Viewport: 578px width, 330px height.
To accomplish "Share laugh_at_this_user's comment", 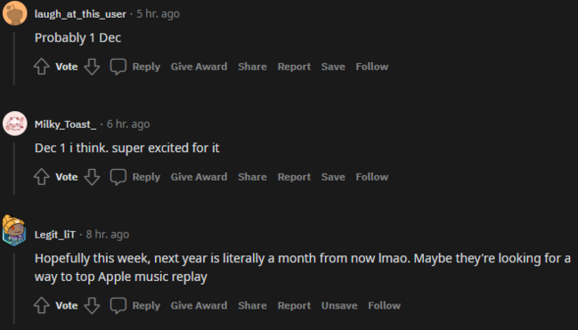I will pyautogui.click(x=253, y=67).
